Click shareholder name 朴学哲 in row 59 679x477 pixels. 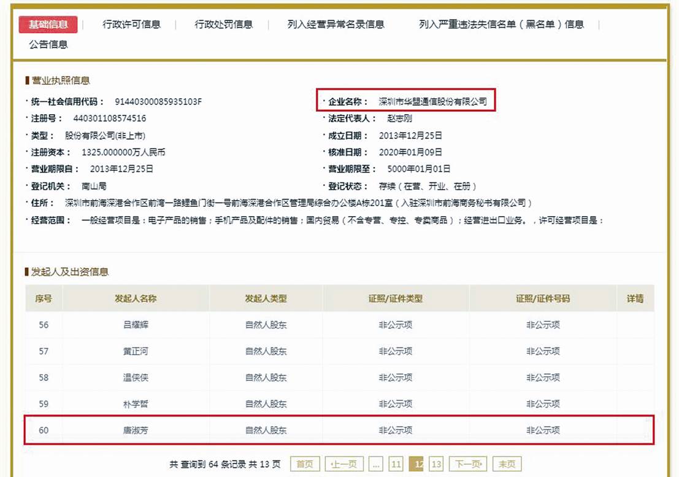(x=136, y=404)
